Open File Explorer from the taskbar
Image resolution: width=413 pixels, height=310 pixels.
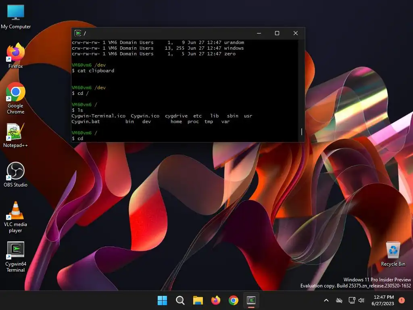point(198,300)
